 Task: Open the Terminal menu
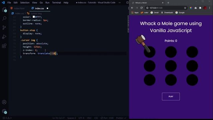pos(56,3)
